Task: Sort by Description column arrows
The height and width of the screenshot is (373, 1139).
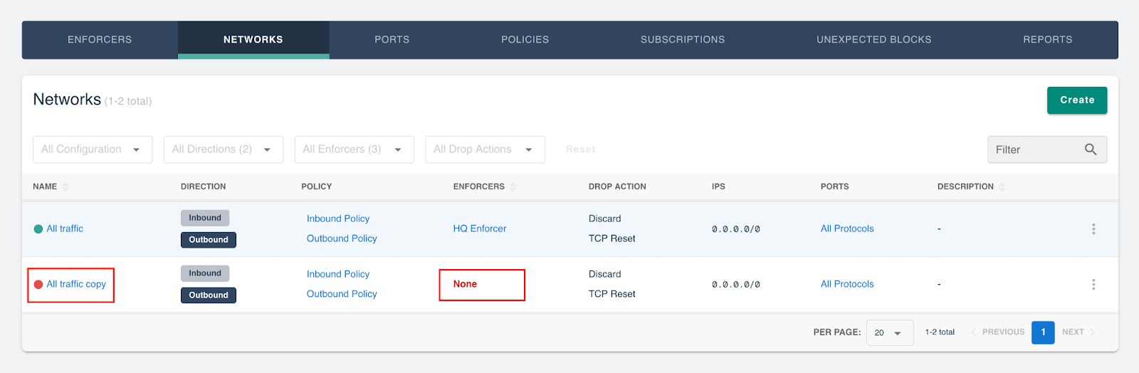Action: [1002, 186]
